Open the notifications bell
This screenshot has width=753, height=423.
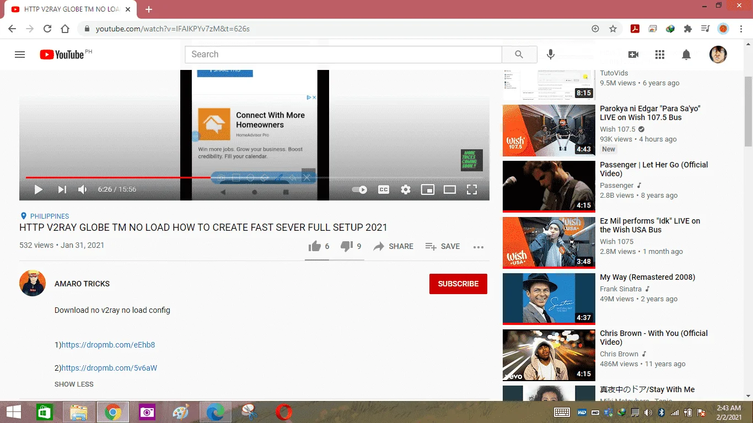(686, 55)
